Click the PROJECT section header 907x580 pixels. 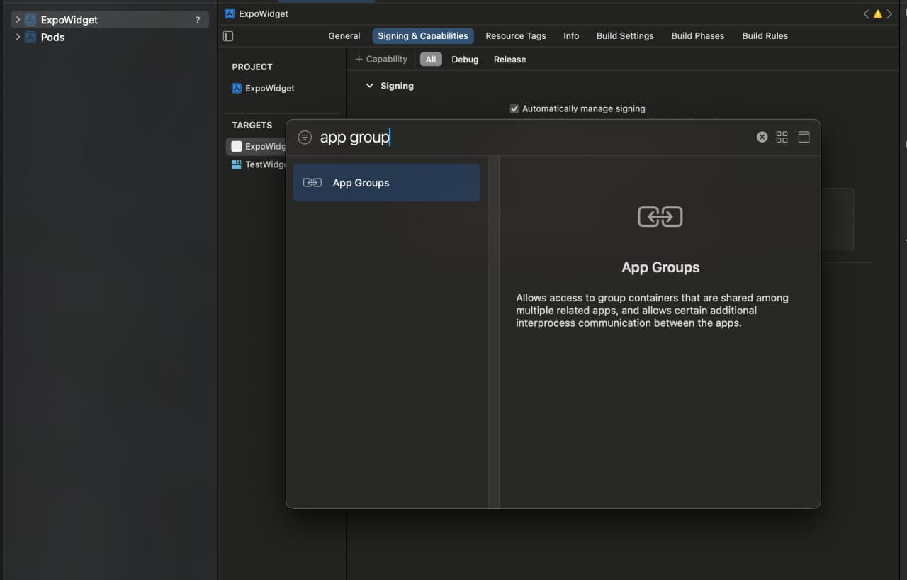point(252,67)
